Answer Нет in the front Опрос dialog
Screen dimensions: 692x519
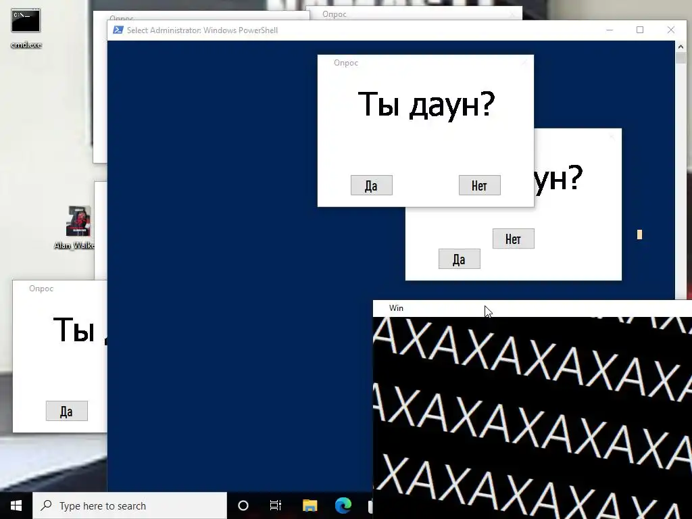(480, 185)
